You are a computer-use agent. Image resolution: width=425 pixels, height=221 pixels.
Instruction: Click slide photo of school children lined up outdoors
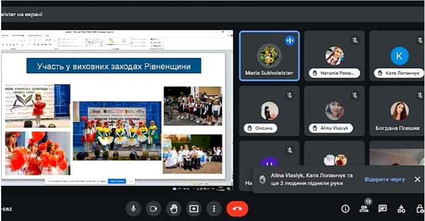pos(193,106)
